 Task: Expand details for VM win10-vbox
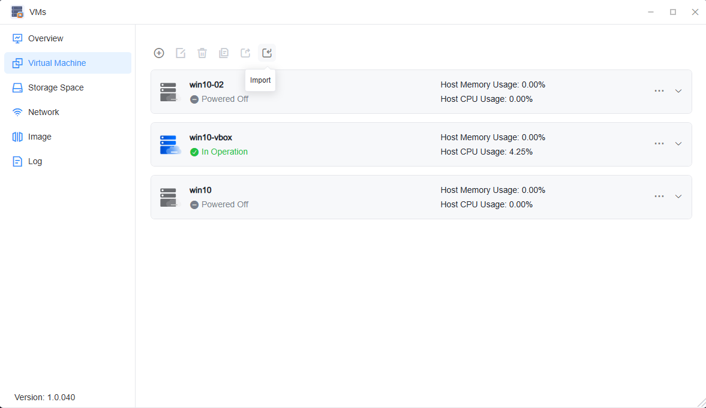click(678, 144)
